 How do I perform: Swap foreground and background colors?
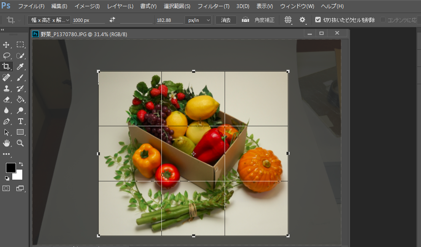pyautogui.click(x=21, y=164)
